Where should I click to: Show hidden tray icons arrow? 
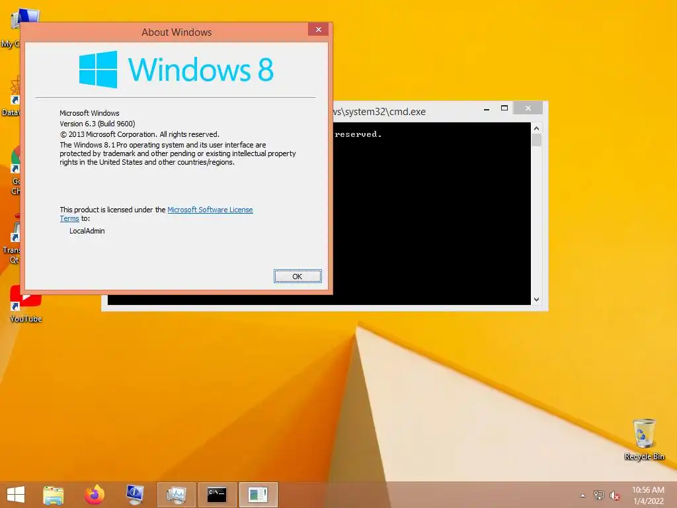coord(583,495)
